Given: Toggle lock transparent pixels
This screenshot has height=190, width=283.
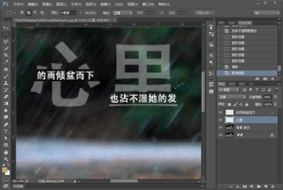Looking at the screenshot, I should [x=229, y=105].
